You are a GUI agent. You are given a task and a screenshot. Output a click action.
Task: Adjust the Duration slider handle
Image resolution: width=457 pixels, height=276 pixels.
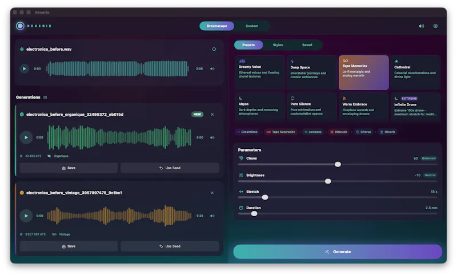tap(254, 213)
